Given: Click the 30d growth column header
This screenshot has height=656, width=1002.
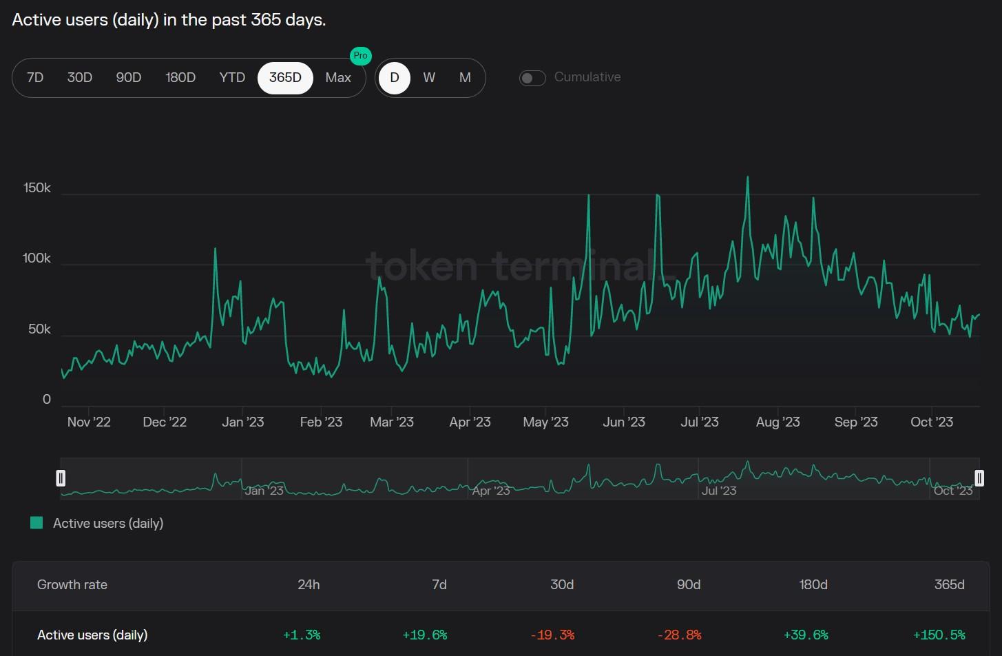Looking at the screenshot, I should (x=562, y=585).
